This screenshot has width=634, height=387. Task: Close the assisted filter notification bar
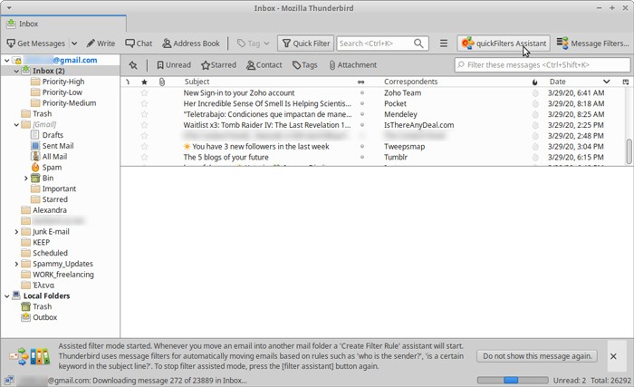(x=613, y=356)
